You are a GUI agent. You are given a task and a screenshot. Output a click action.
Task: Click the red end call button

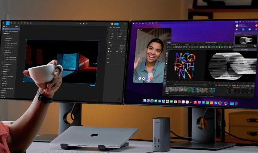[x=151, y=78]
